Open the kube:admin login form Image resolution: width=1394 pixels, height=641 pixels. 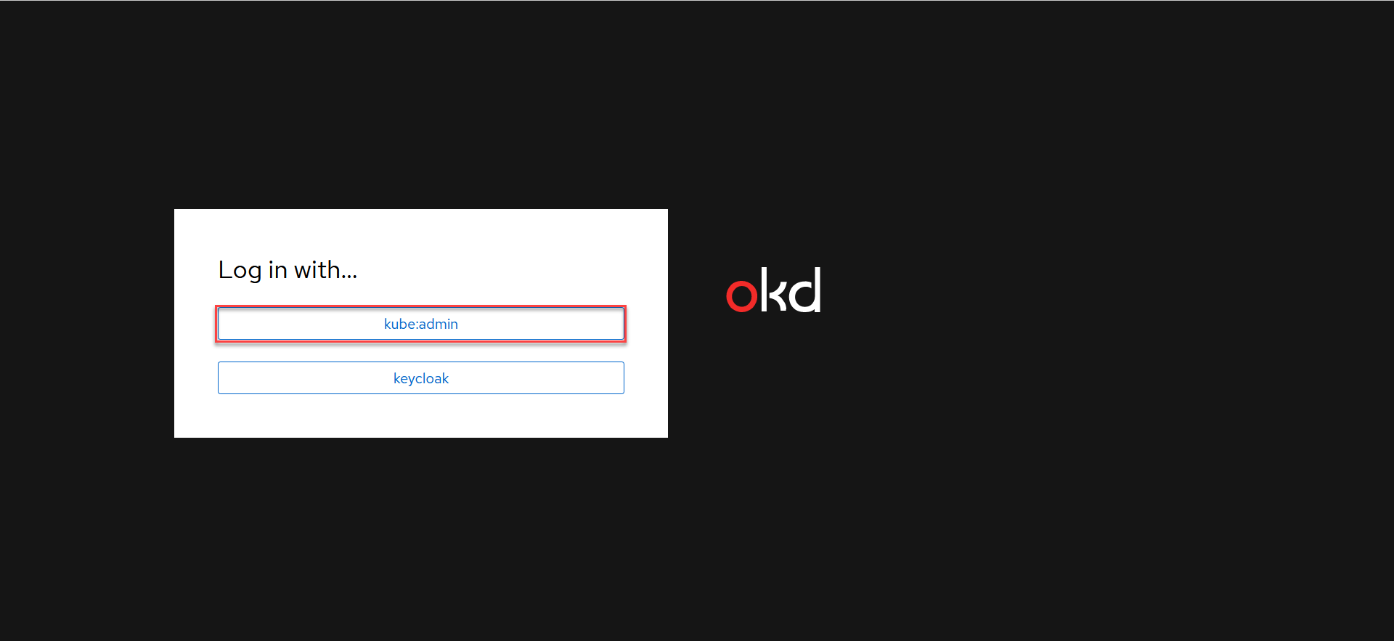[x=421, y=324]
